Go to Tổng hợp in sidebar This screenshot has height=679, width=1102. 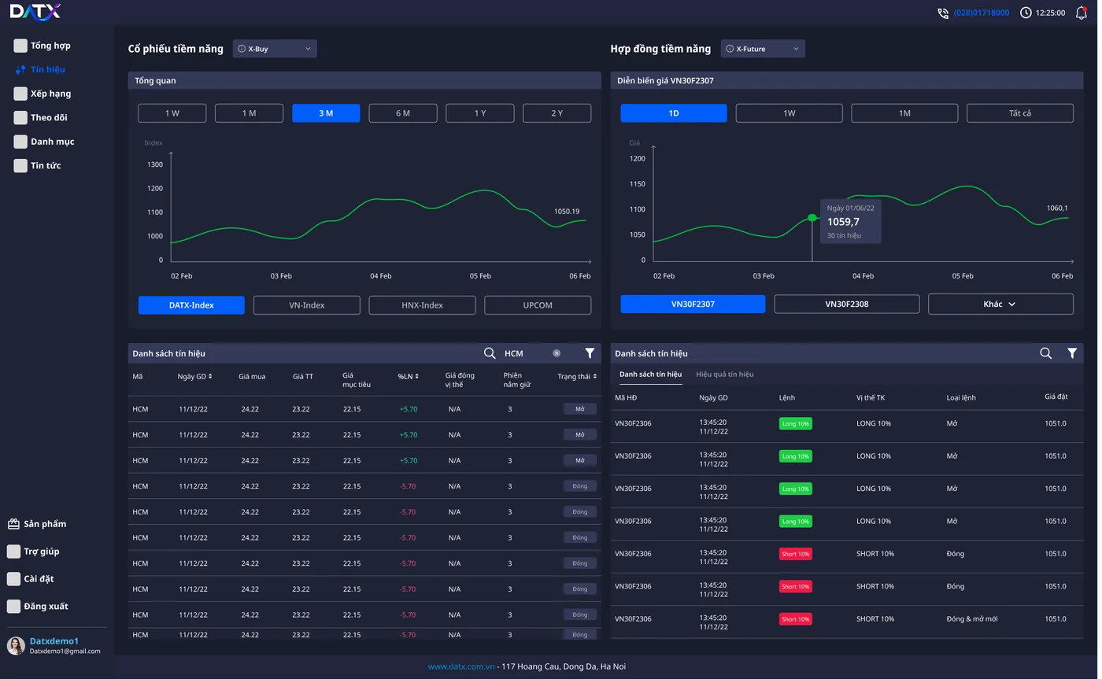coord(50,46)
